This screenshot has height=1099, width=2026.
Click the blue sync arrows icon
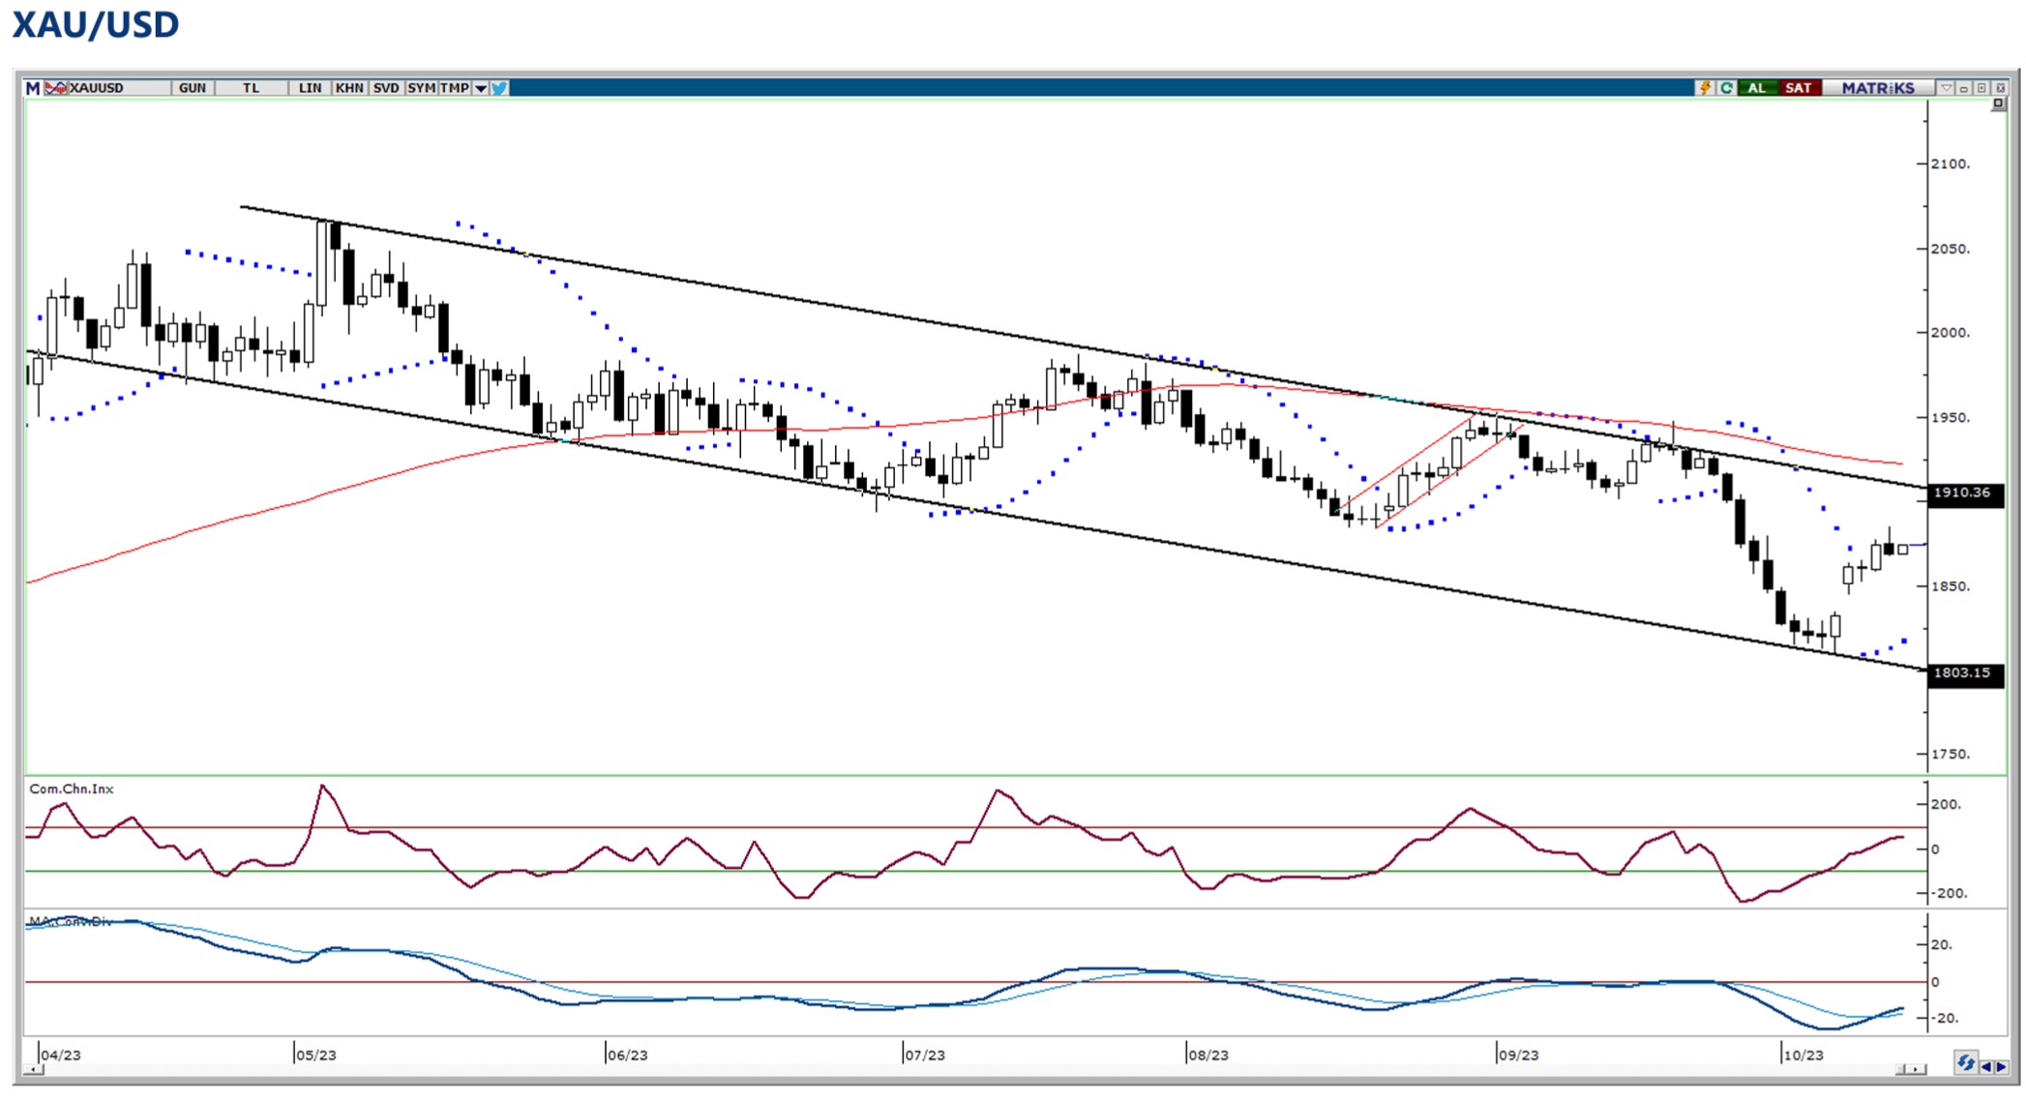1965,1064
